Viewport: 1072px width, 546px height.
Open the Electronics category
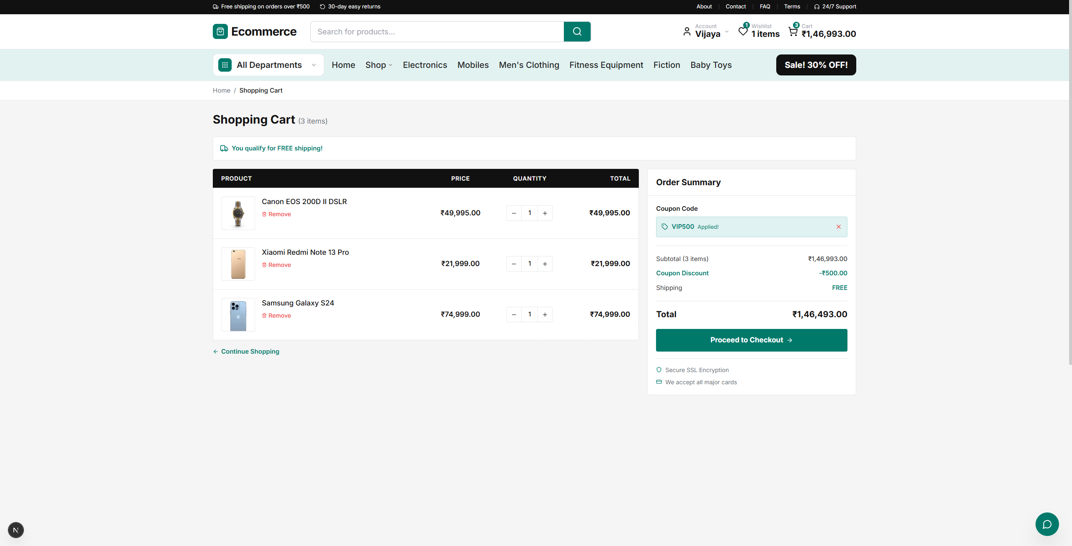pos(425,65)
